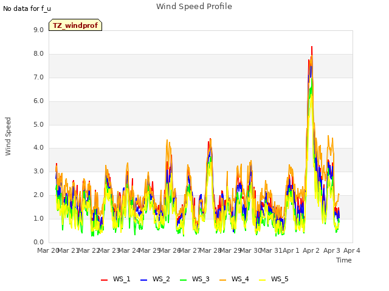Click the 'No data for f_u' message
The height and width of the screenshot is (291, 389).
click(27, 8)
